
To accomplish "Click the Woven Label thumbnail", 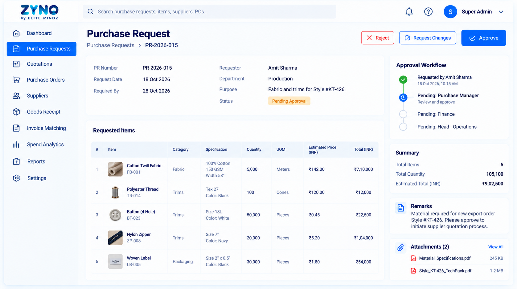I will click(x=115, y=262).
